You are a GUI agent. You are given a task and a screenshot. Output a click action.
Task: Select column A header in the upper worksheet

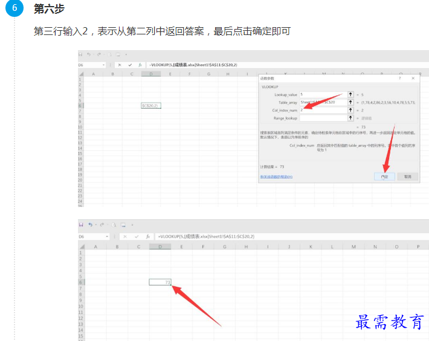coord(93,74)
